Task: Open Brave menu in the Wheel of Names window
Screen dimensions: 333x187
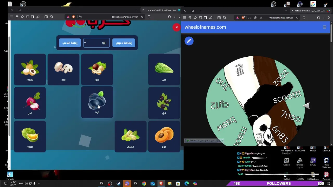Action: tap(184, 18)
